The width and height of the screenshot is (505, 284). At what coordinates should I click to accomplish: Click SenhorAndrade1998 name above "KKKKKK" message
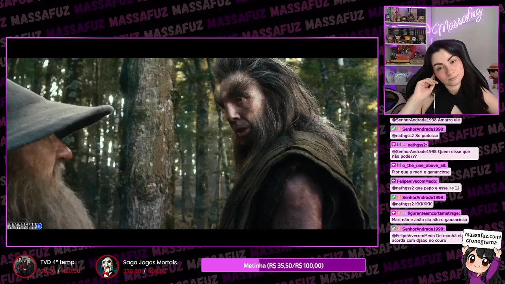(423, 197)
